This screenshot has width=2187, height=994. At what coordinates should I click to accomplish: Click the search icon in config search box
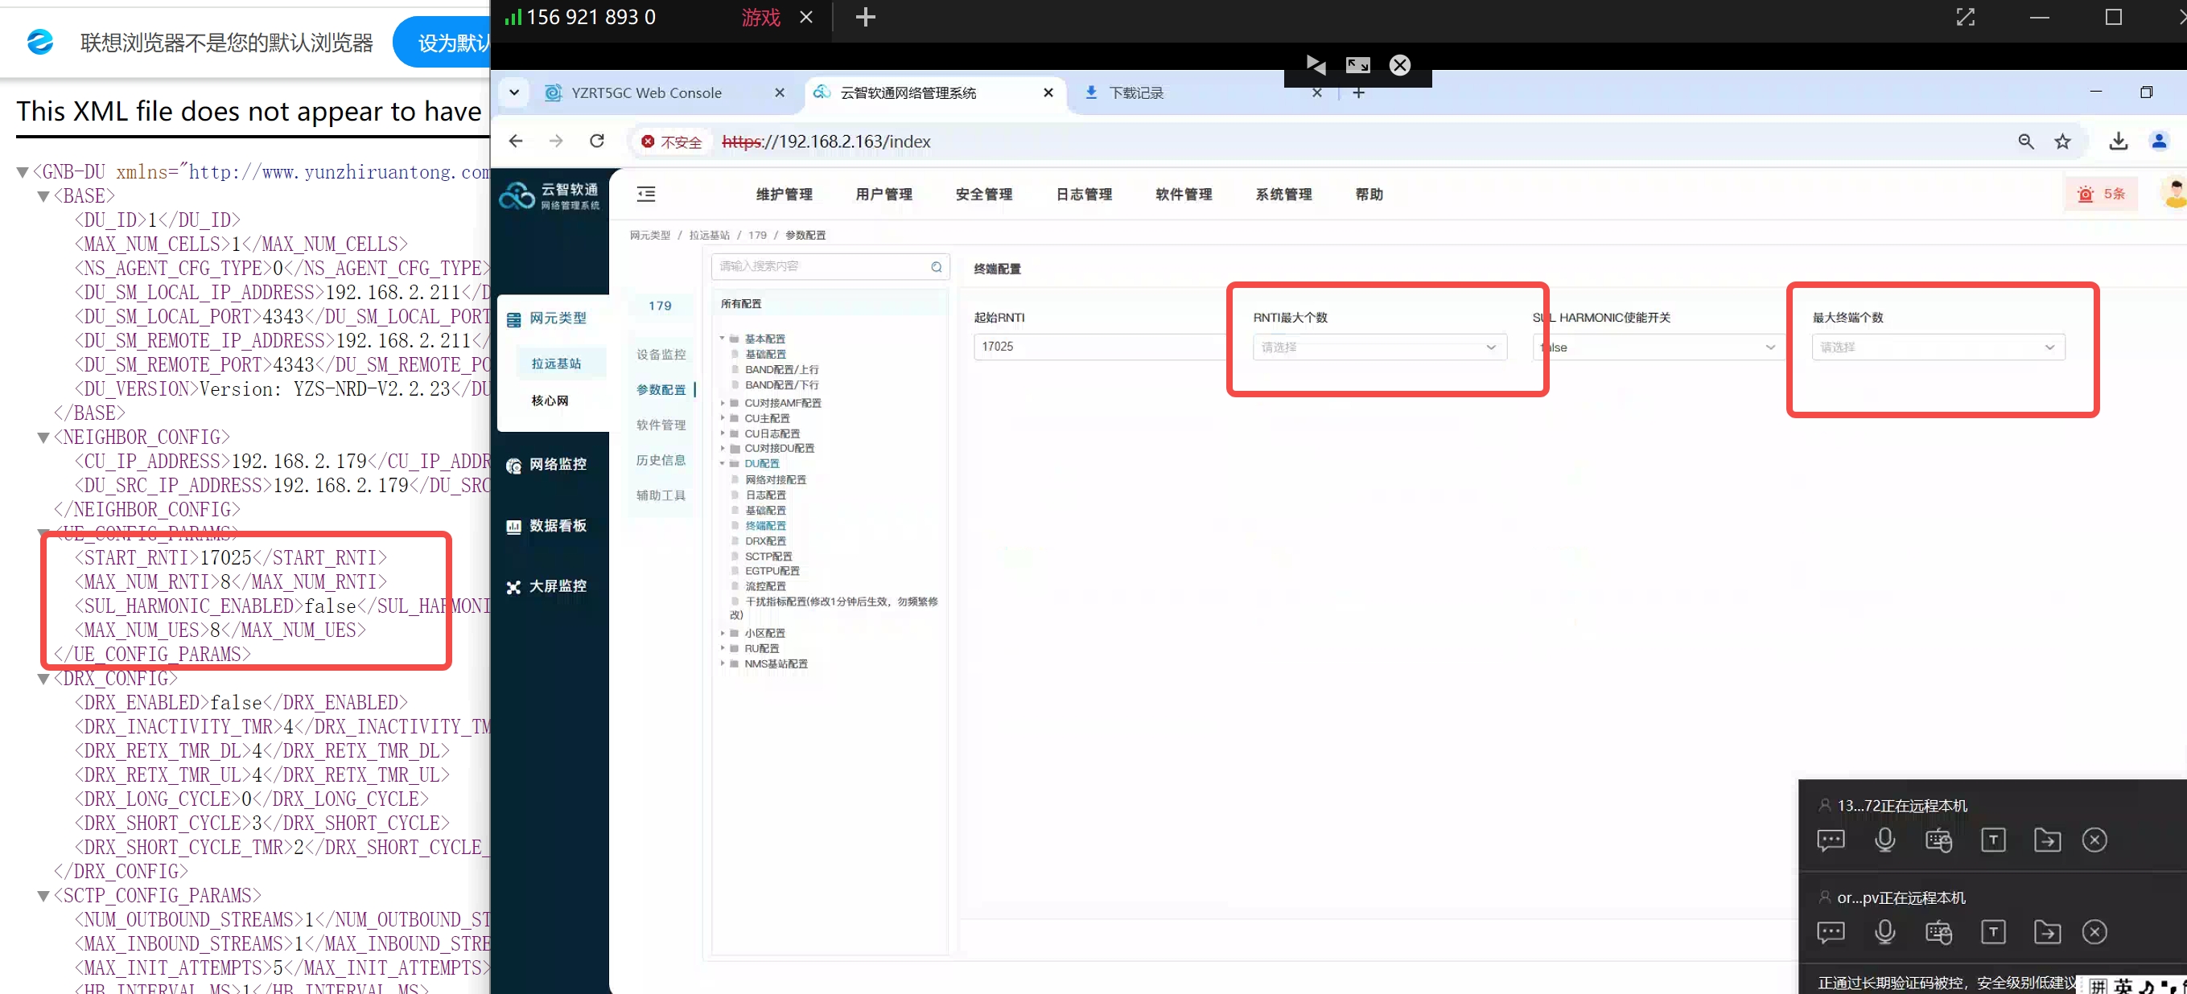tap(937, 266)
